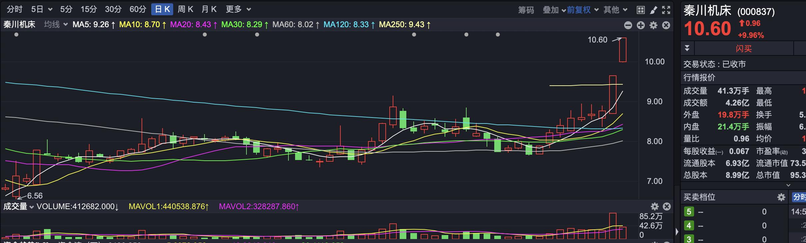
Task: Expand the double-arrow trade menu
Action: [x=687, y=48]
